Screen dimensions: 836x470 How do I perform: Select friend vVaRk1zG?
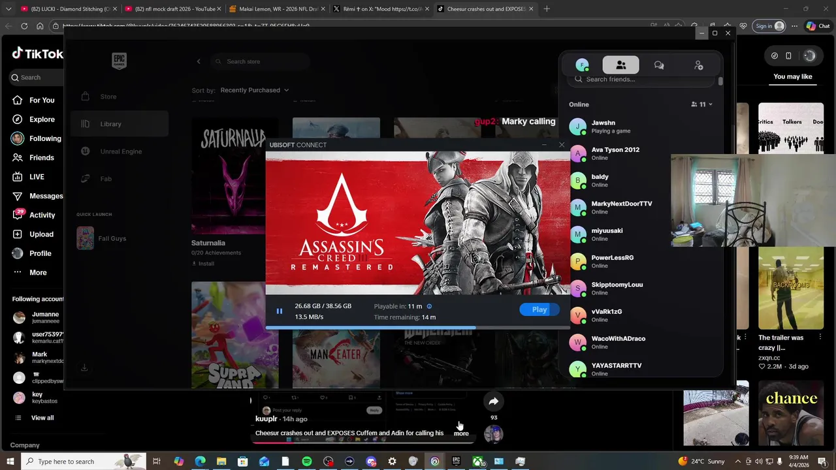(x=640, y=315)
